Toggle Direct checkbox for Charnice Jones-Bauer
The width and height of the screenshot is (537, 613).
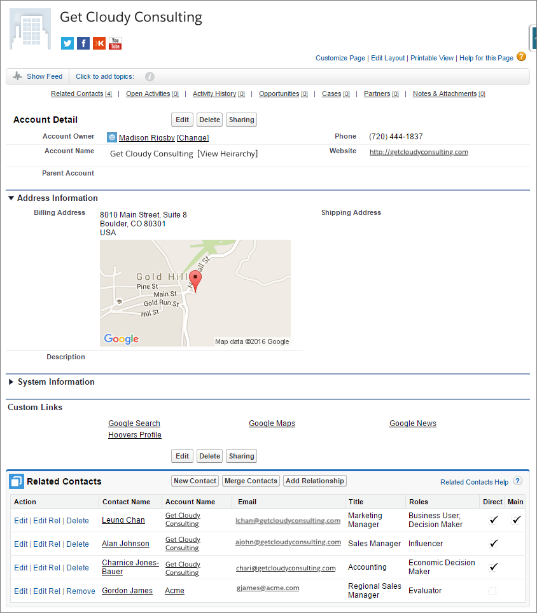(x=494, y=567)
